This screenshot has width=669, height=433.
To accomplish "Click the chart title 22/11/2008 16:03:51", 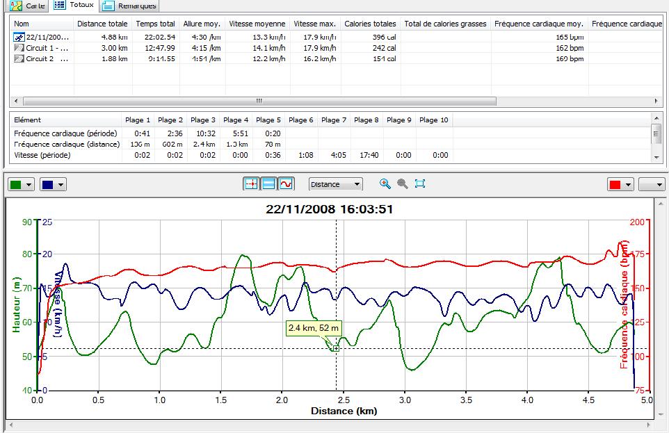I will click(330, 209).
